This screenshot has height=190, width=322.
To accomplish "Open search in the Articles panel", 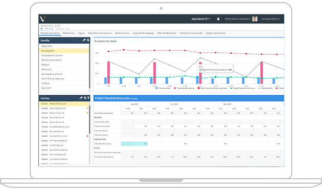I will [x=85, y=98].
